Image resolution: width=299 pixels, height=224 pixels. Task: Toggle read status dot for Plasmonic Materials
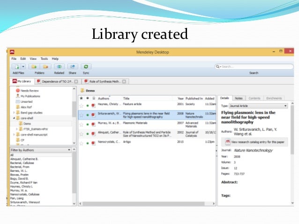click(x=88, y=124)
